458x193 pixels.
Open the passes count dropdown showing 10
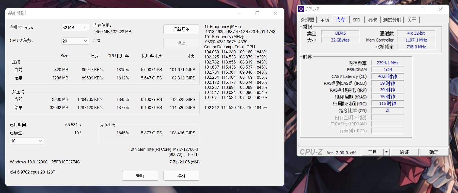pos(27,141)
